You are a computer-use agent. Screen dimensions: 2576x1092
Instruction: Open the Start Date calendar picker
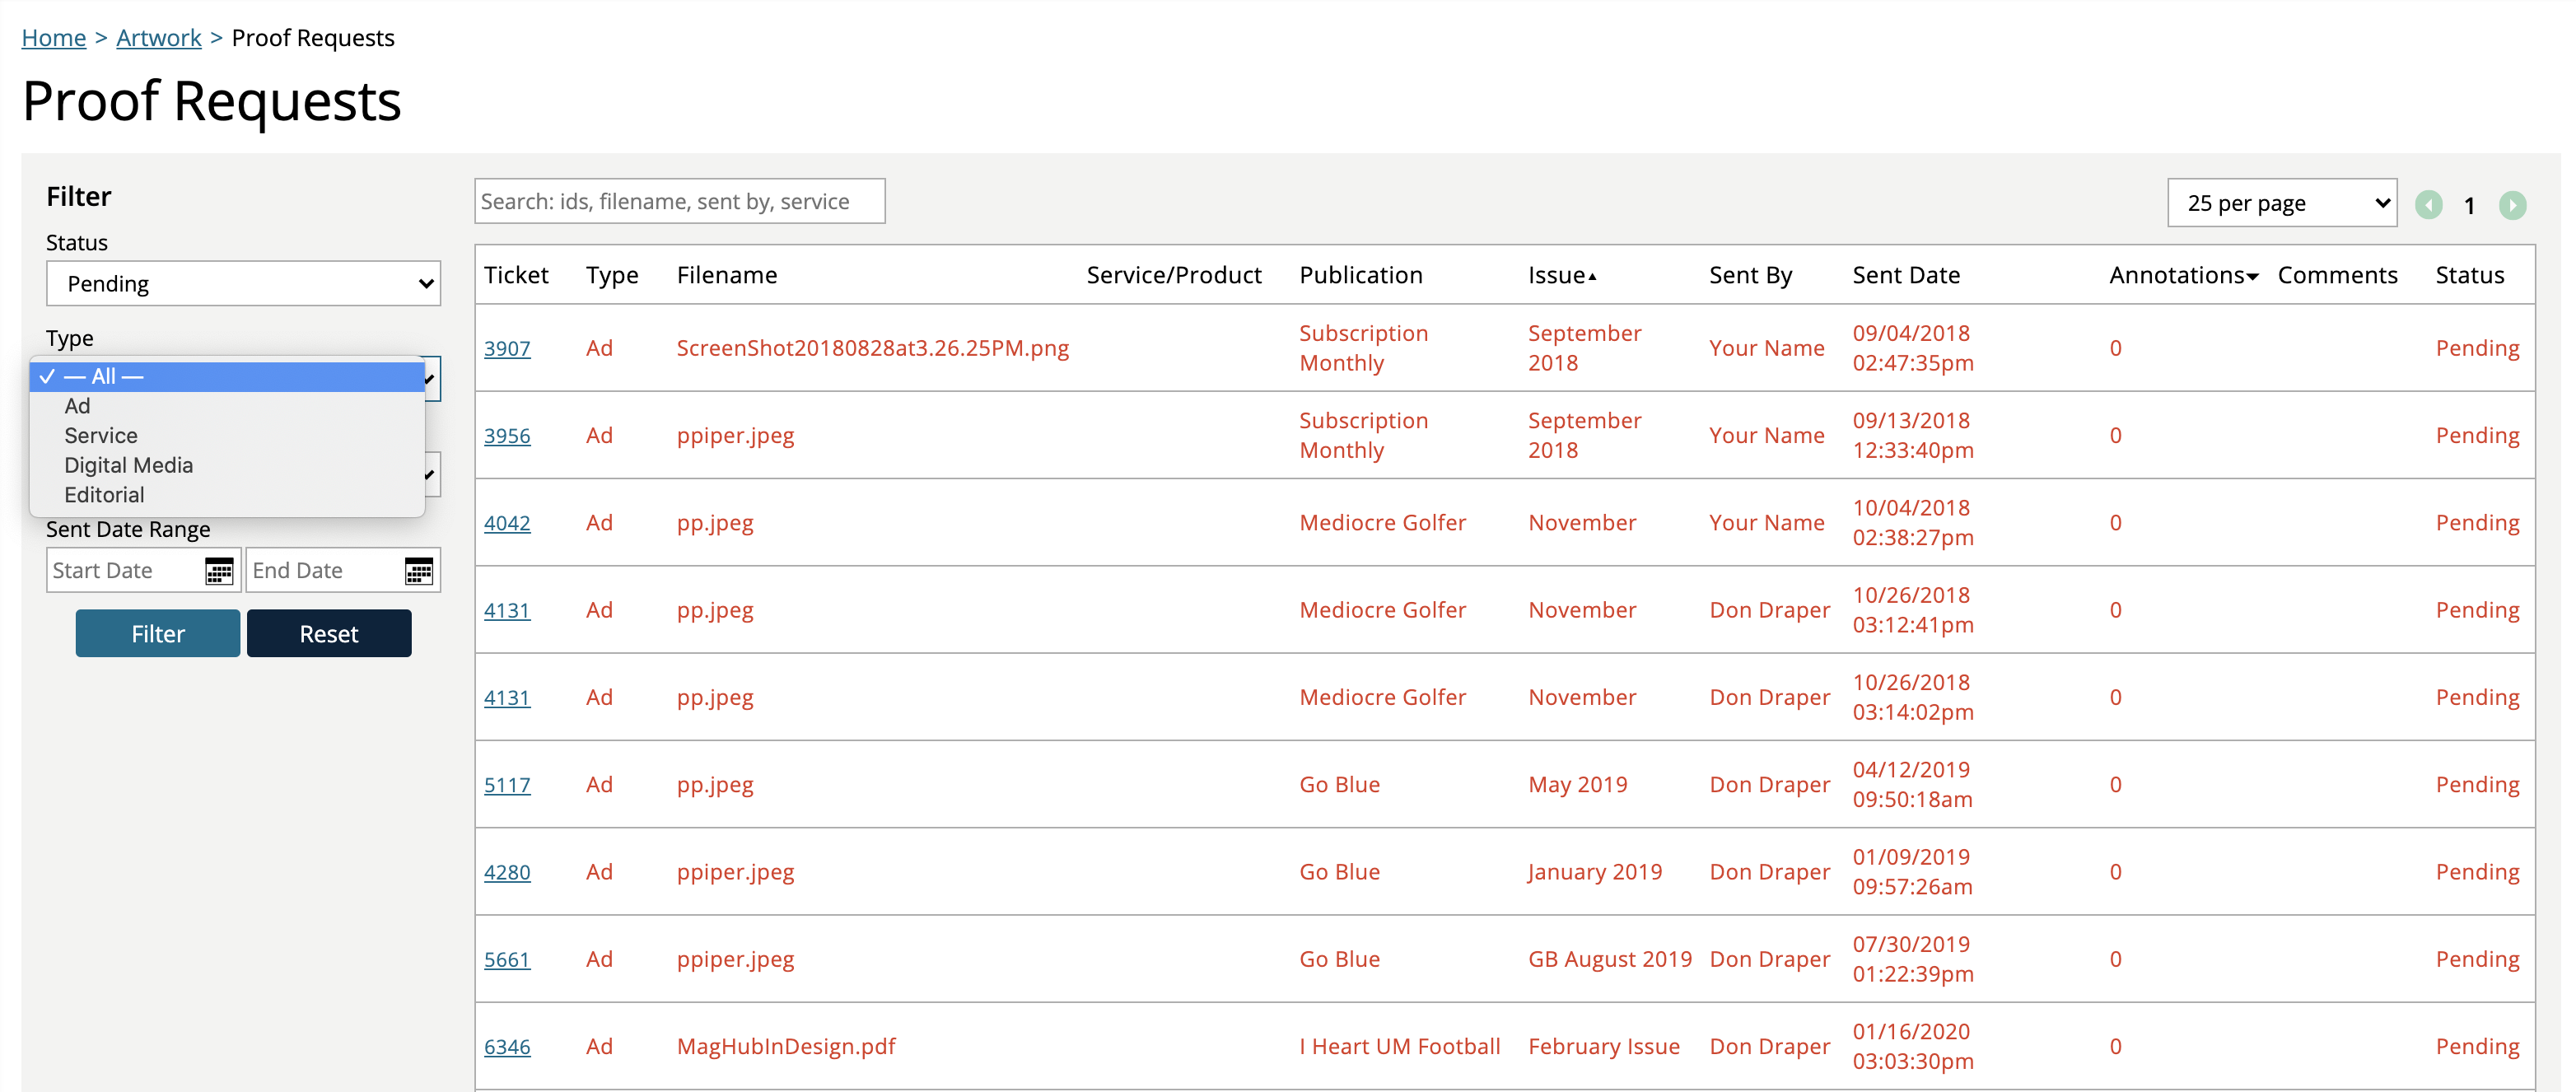[x=219, y=570]
